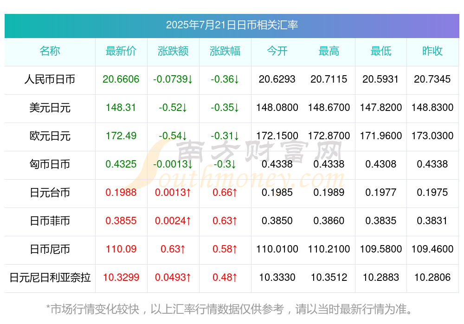Click previous close 20.7345
464x324 pixels.
(432, 79)
